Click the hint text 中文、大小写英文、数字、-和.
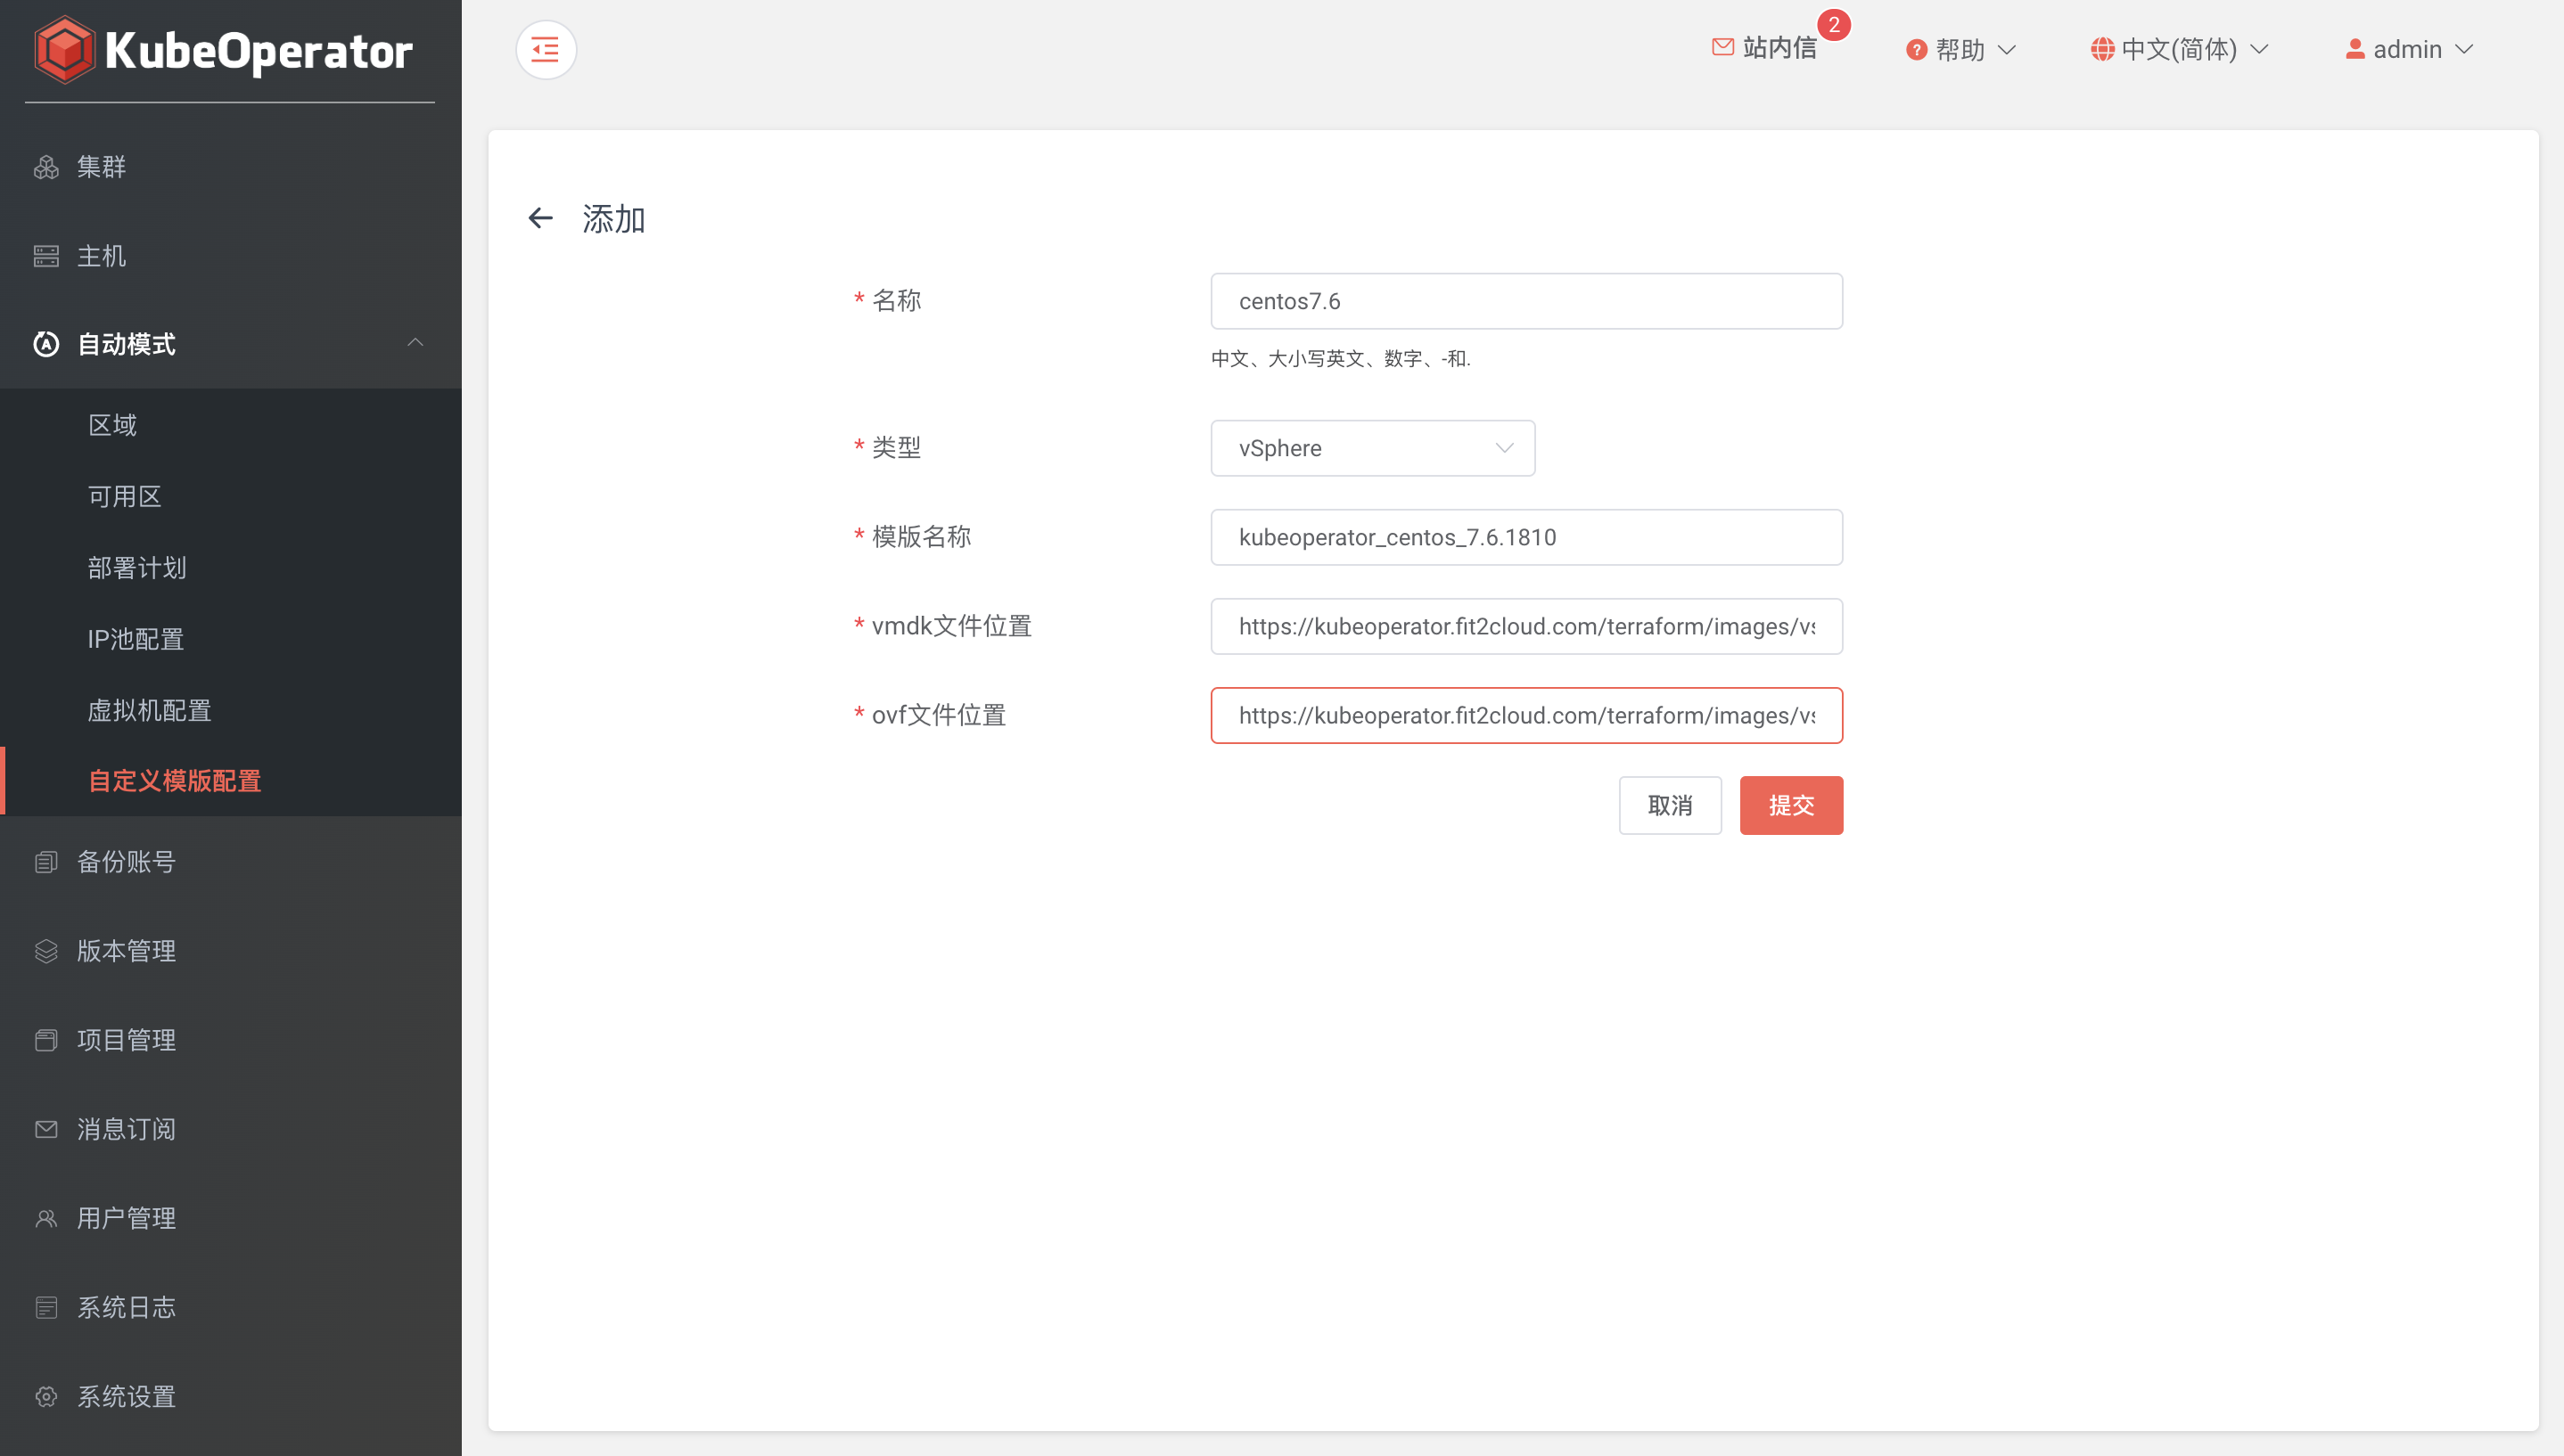The width and height of the screenshot is (2564, 1456). click(x=1341, y=358)
